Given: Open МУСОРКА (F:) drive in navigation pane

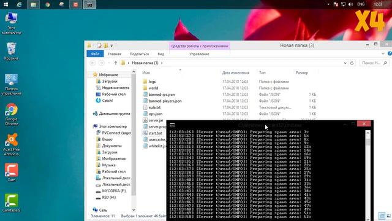Looking at the screenshot, I should pyautogui.click(x=114, y=191).
